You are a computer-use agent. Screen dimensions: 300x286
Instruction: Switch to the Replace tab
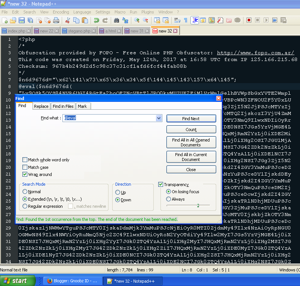tap(41, 106)
